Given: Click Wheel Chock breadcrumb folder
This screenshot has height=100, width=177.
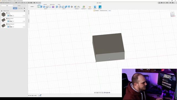Looking at the screenshot, I should point(6,11).
